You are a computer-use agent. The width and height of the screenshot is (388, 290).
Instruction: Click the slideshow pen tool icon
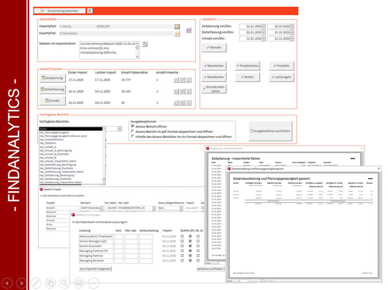click(x=36, y=282)
